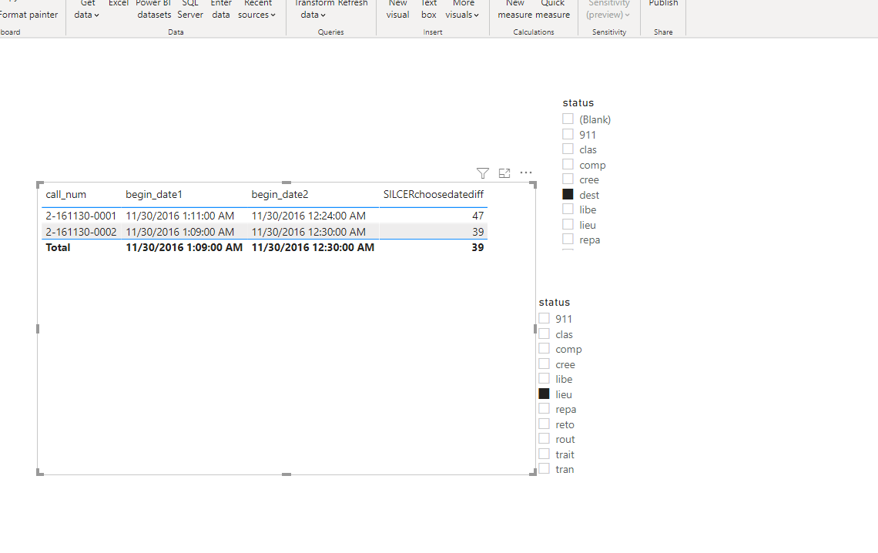The height and width of the screenshot is (553, 878).
Task: Select lower status slicer title
Action: point(555,302)
